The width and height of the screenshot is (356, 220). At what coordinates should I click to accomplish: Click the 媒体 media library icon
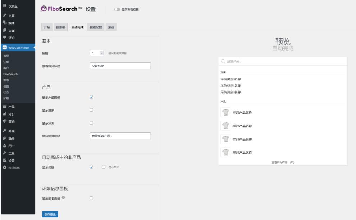4,23
